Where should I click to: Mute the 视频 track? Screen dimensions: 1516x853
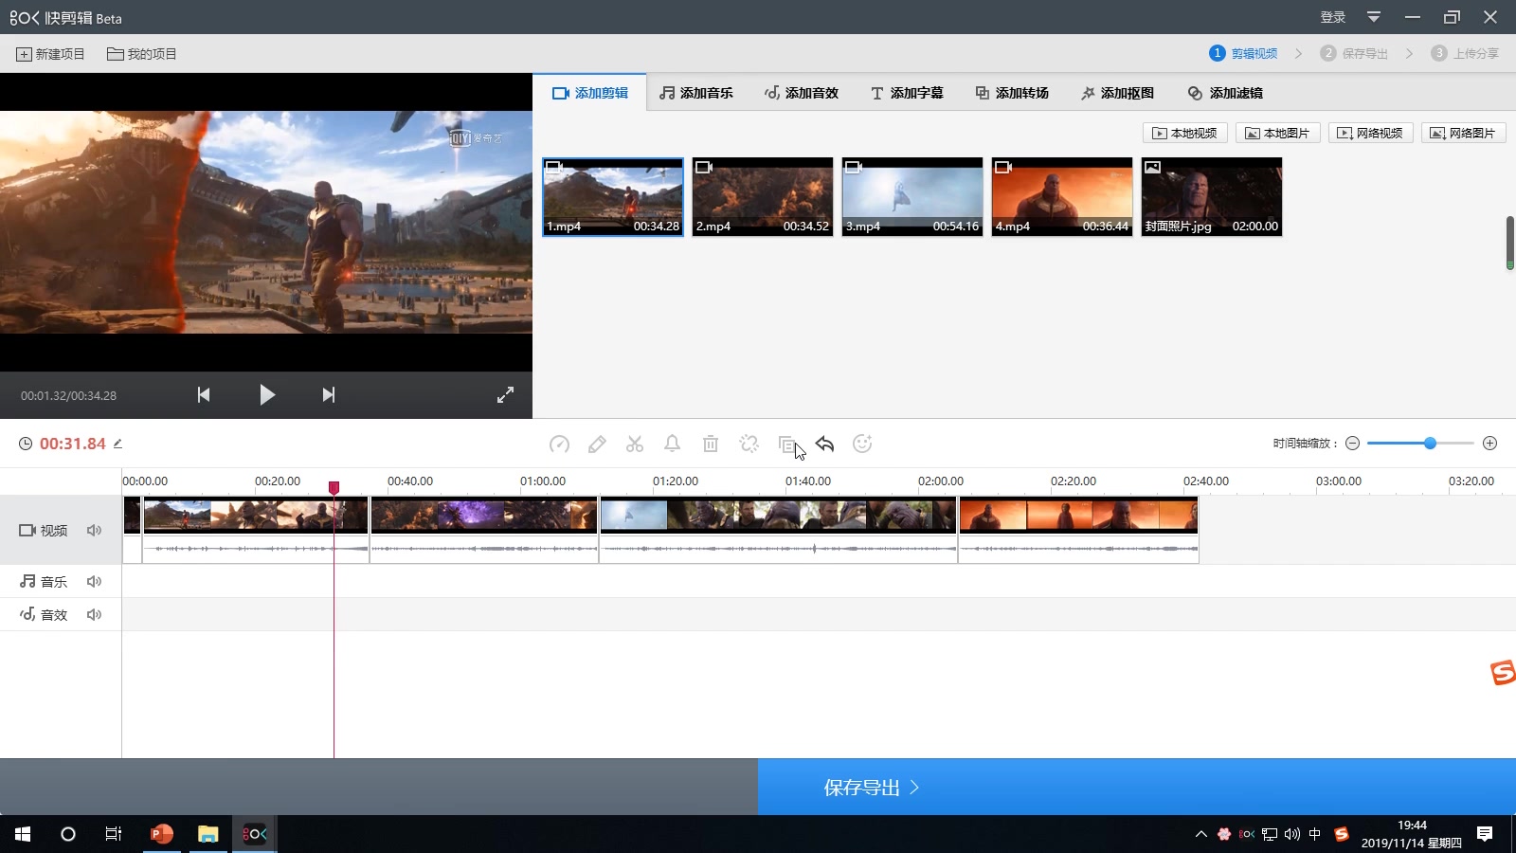94,530
